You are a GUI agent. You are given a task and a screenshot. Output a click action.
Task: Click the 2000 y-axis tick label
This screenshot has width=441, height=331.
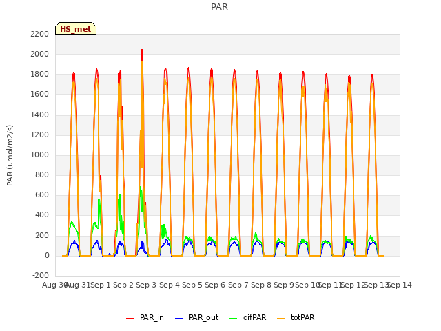[40, 54]
